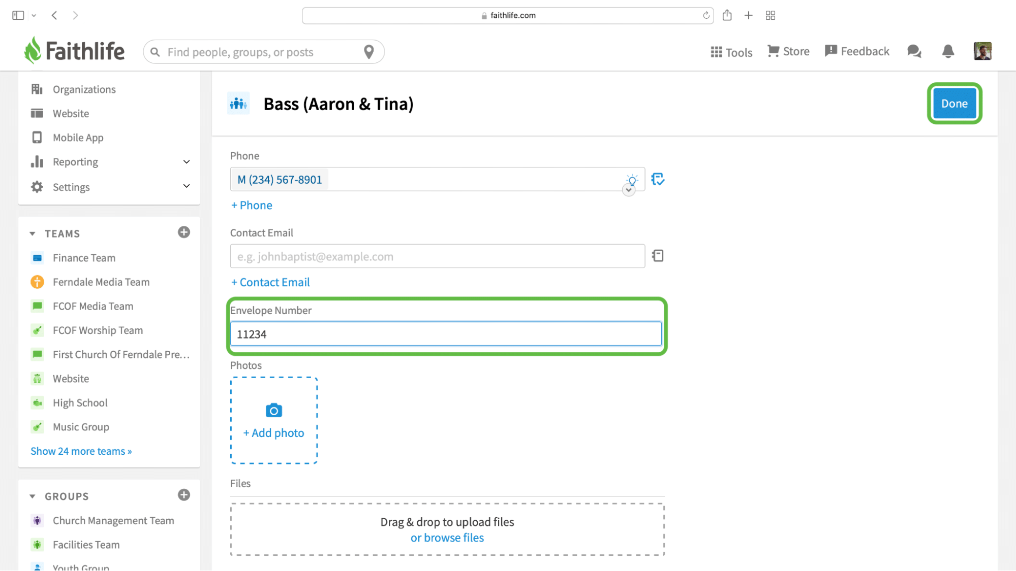
Task: Click the lightbulb icon in the Phone field
Action: [632, 179]
